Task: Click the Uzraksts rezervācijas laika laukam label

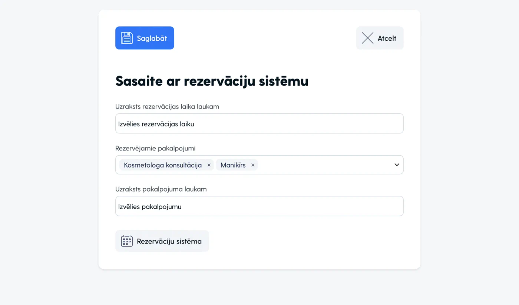Action: (167, 107)
